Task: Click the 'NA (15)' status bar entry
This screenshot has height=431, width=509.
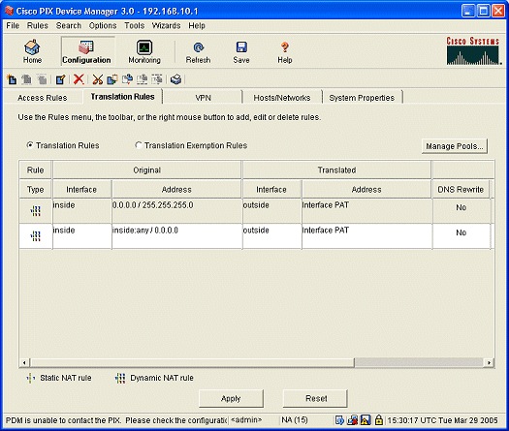Action: [295, 420]
